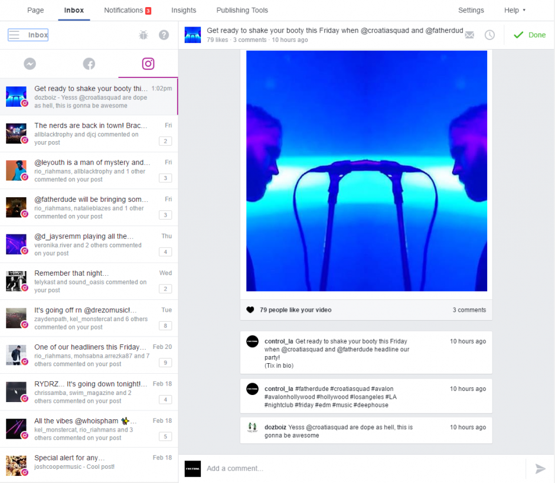The height and width of the screenshot is (483, 555).
Task: Expand the Help dropdown arrow
Action: point(524,10)
